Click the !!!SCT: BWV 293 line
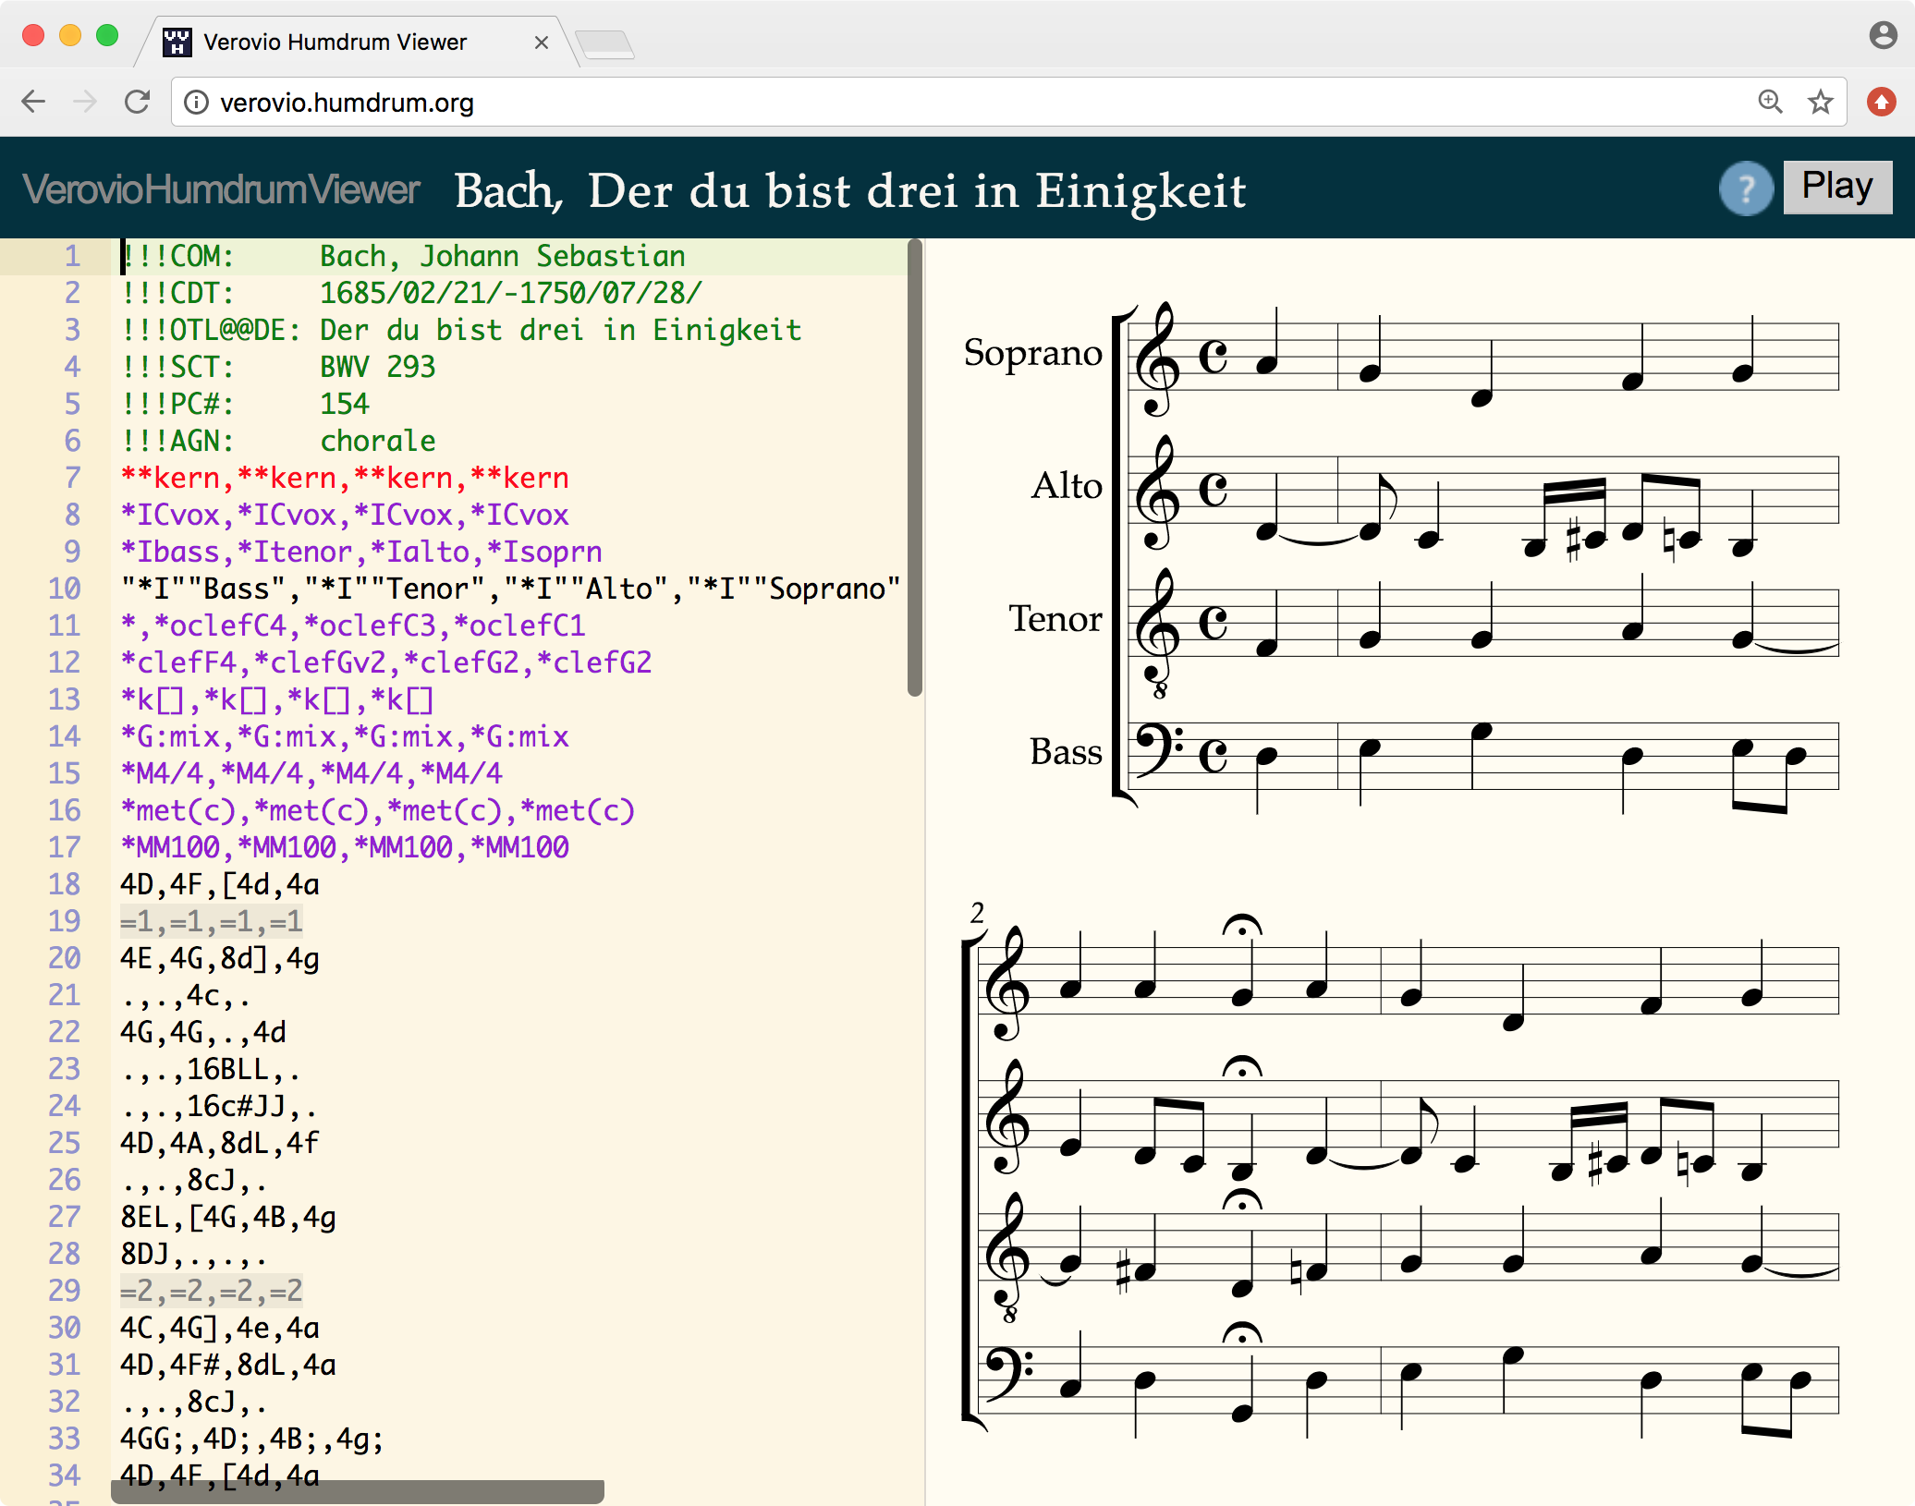This screenshot has height=1506, width=1915. pyautogui.click(x=278, y=367)
